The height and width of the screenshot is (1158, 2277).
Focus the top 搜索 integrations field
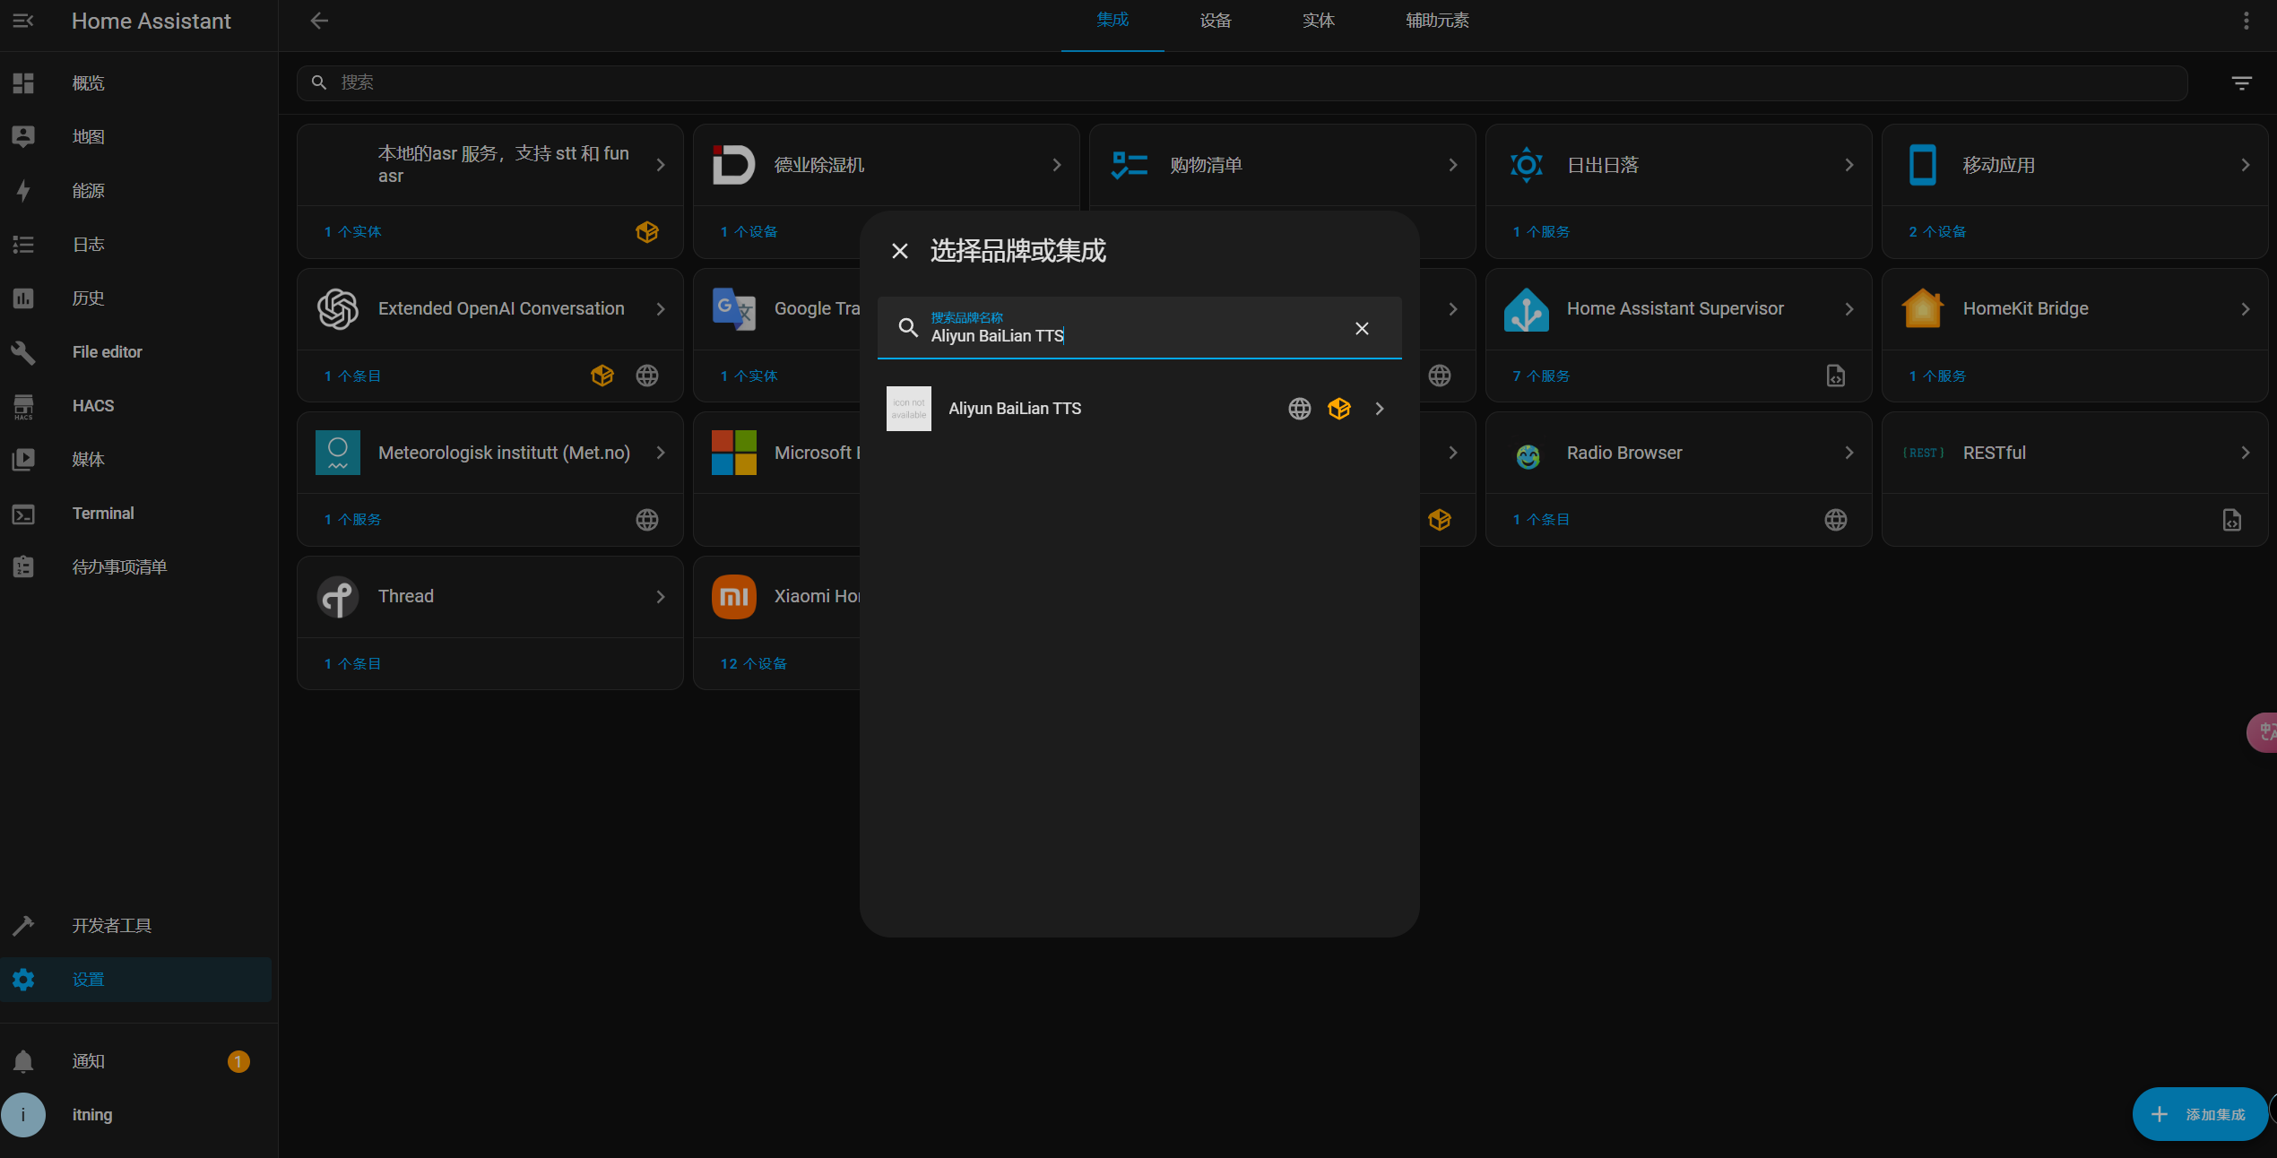click(1242, 83)
